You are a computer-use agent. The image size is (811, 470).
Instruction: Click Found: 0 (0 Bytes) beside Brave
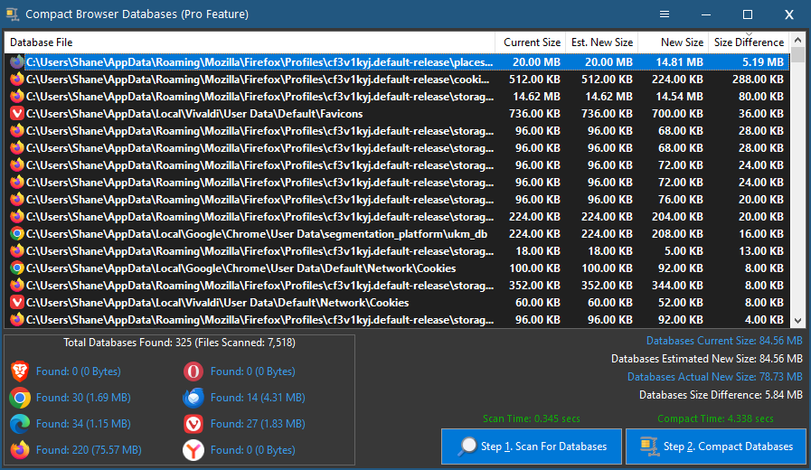[78, 371]
